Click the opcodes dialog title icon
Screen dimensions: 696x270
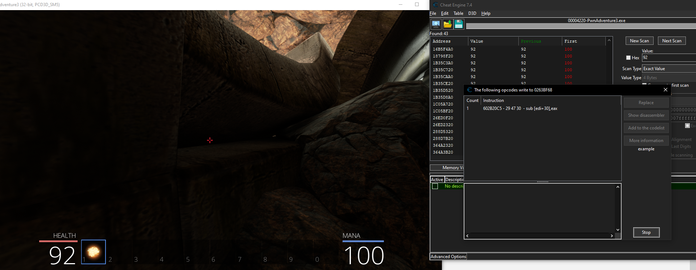469,90
